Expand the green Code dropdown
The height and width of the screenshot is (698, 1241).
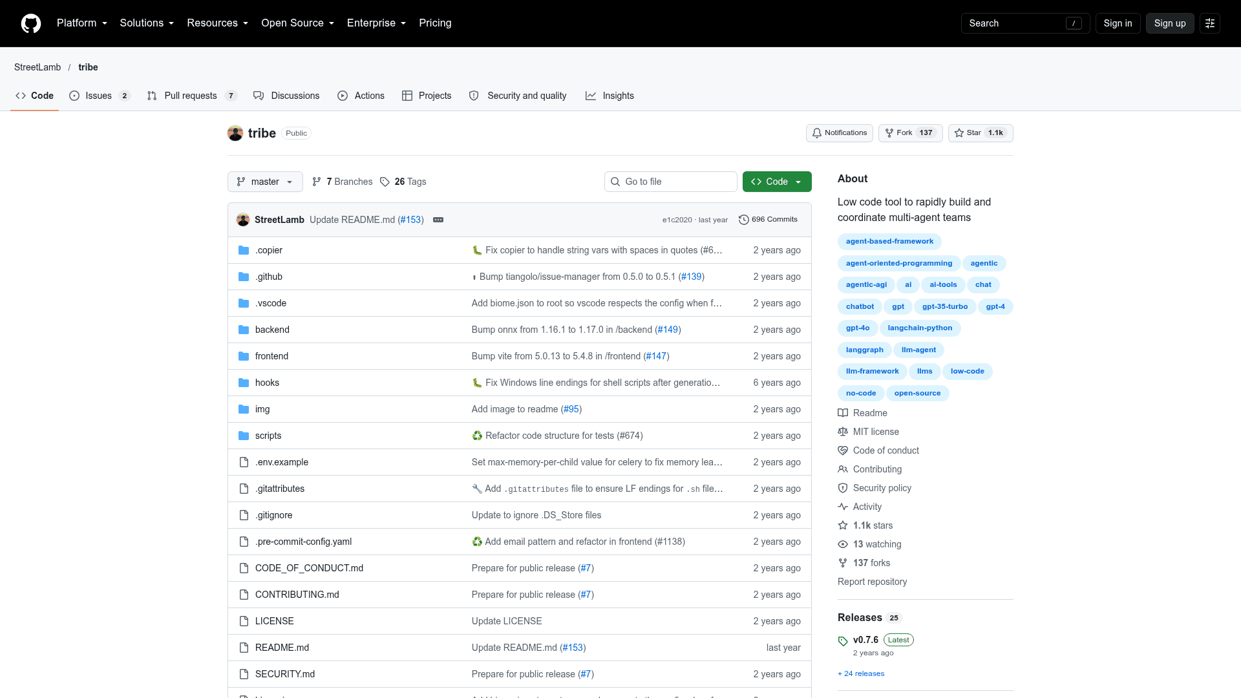(777, 182)
